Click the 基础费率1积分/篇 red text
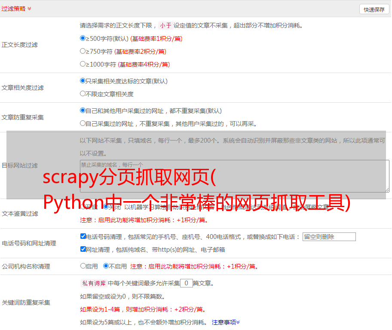Viewport: 392px width, 330px height. tap(156, 39)
